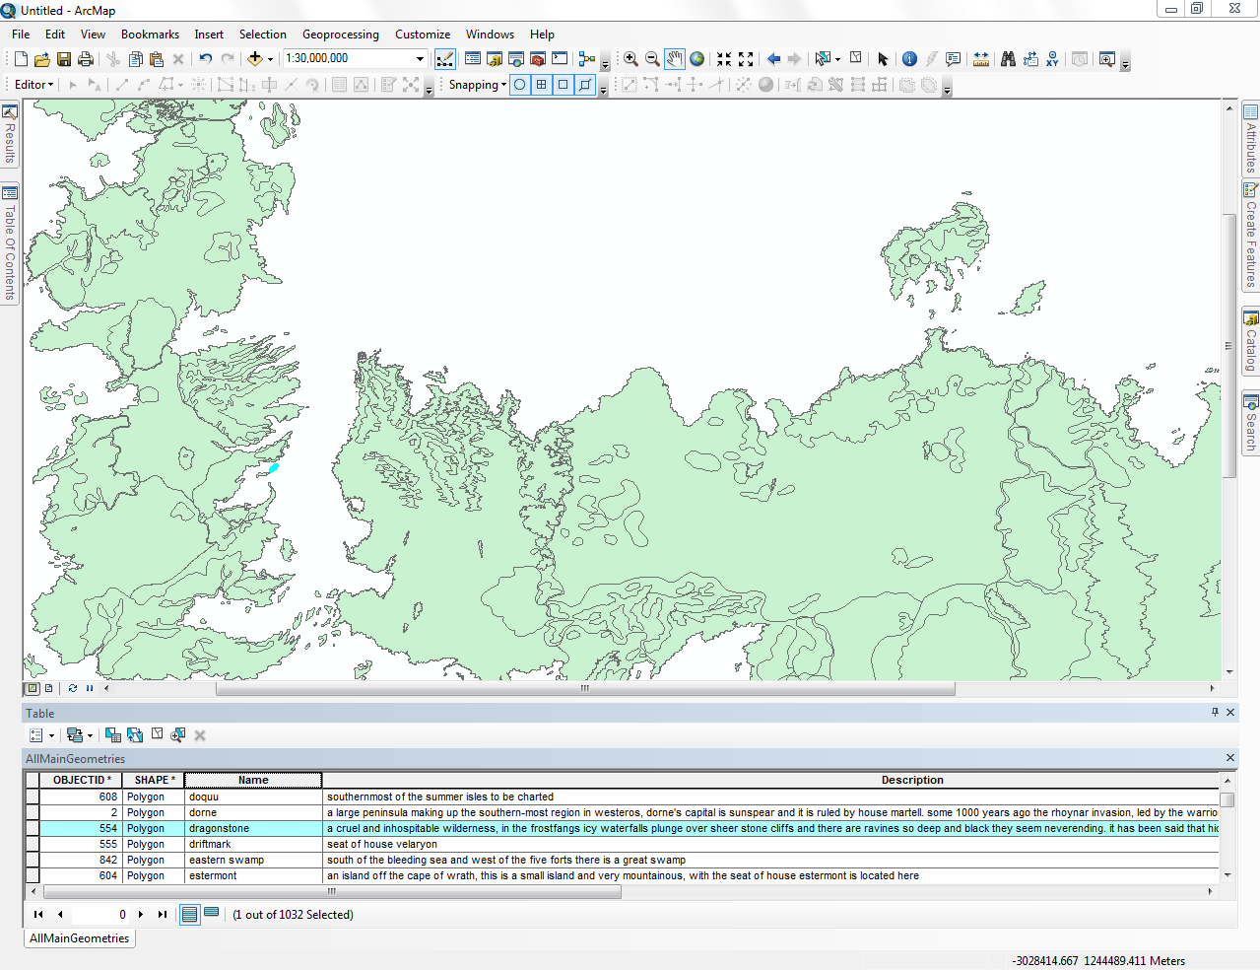Open the Find binoculars tool
Image resolution: width=1260 pixels, height=970 pixels.
click(x=1008, y=59)
